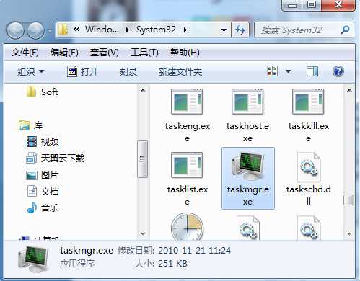Click 新建文件夹 button
The image size is (360, 281).
point(180,71)
